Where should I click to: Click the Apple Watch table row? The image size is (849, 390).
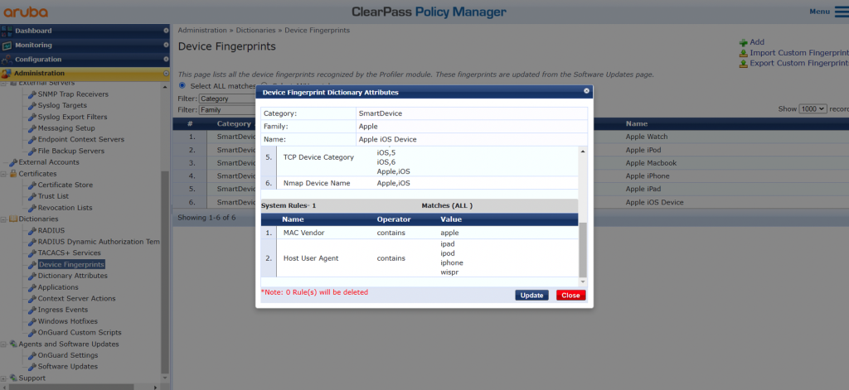[x=647, y=137]
